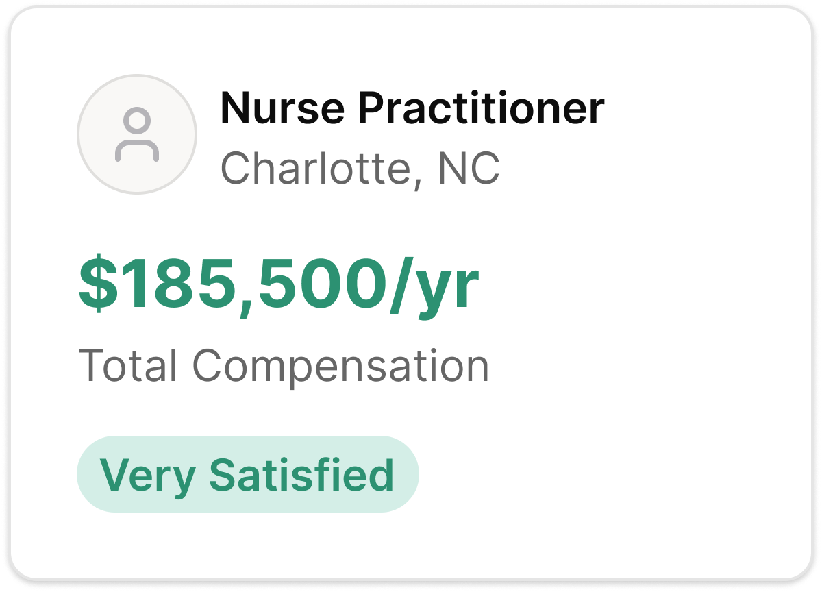Click the word Practitioner in the heading
The width and height of the screenshot is (822, 592).
pyautogui.click(x=482, y=108)
